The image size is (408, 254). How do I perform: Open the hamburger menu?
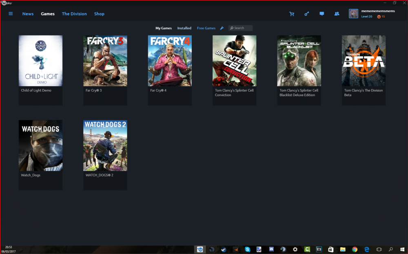11,14
